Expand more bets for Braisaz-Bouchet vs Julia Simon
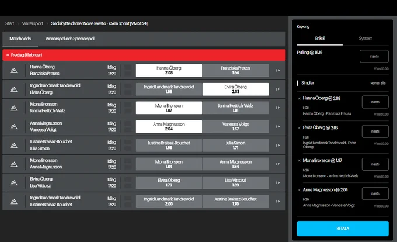The height and width of the screenshot is (242, 397). (277, 145)
